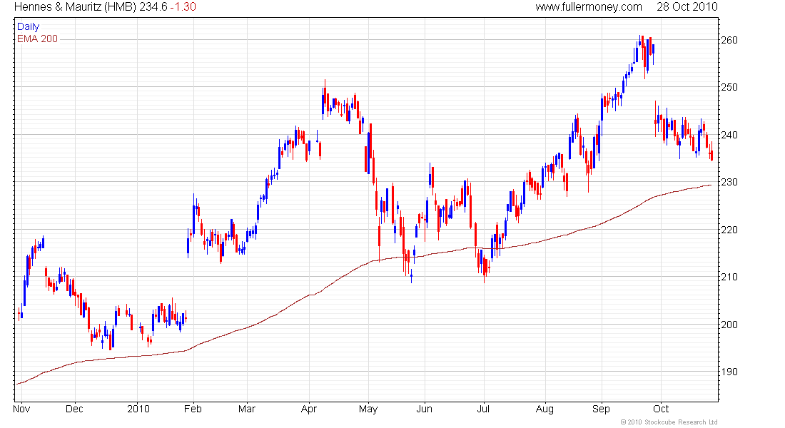Open the www.fullermoney.com link text
The height and width of the screenshot is (428, 785).
(589, 7)
